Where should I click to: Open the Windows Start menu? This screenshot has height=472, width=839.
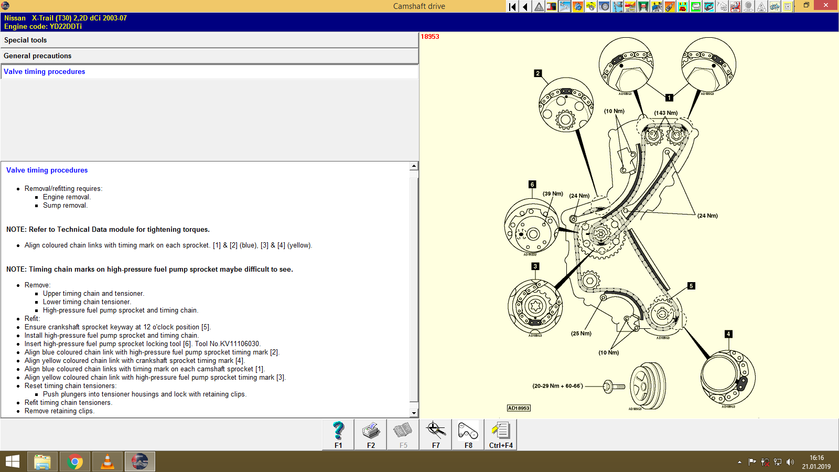pos(13,462)
